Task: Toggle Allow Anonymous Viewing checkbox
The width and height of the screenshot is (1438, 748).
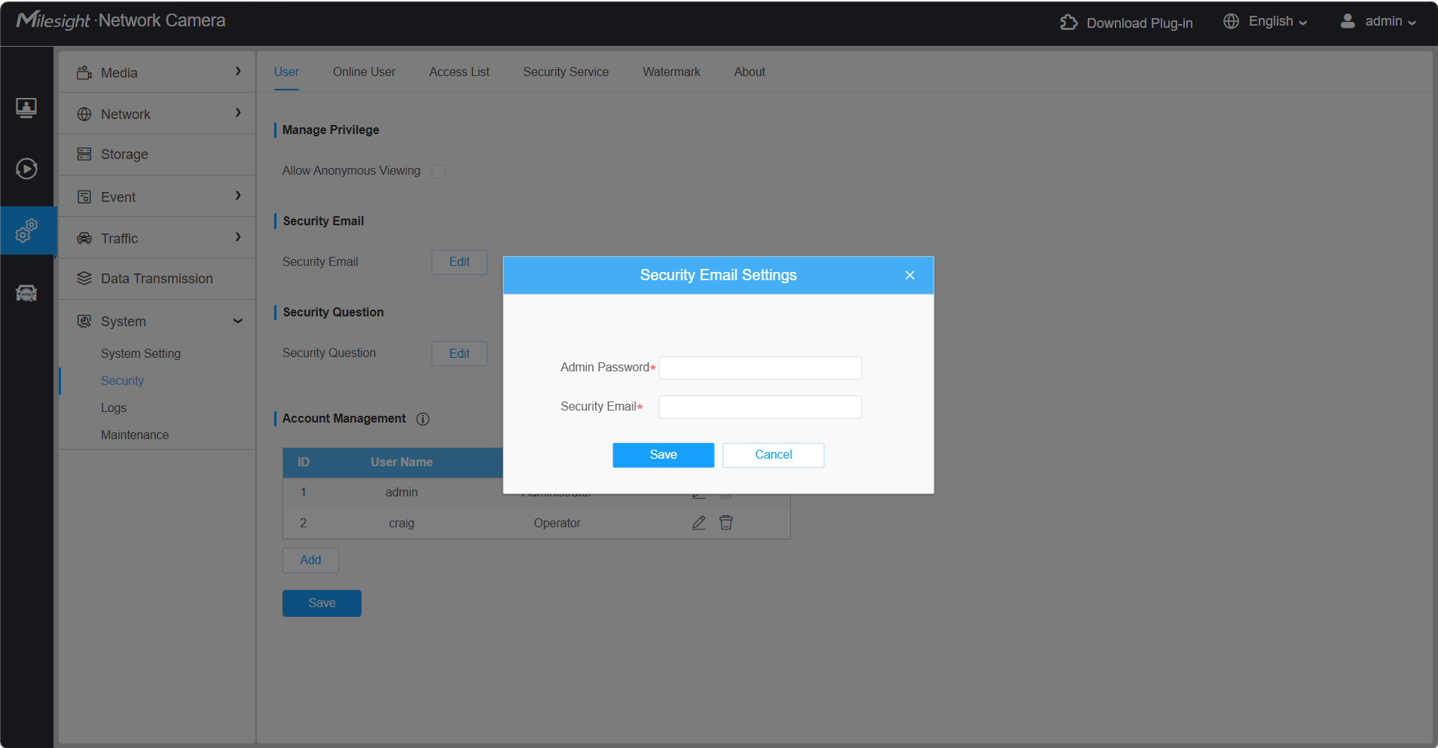Action: click(438, 172)
